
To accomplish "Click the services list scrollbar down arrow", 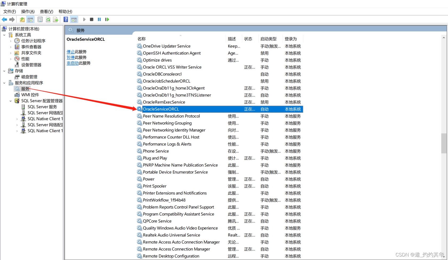I will click(x=444, y=256).
